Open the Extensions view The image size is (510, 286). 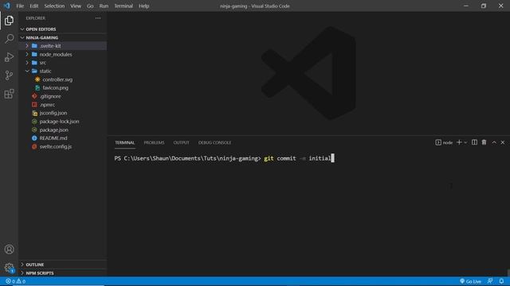coord(9,94)
